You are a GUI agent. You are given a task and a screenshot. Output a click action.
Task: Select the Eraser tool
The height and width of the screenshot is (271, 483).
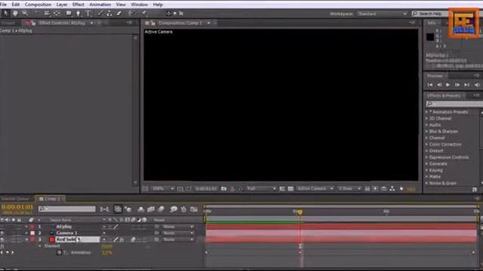pos(119,14)
